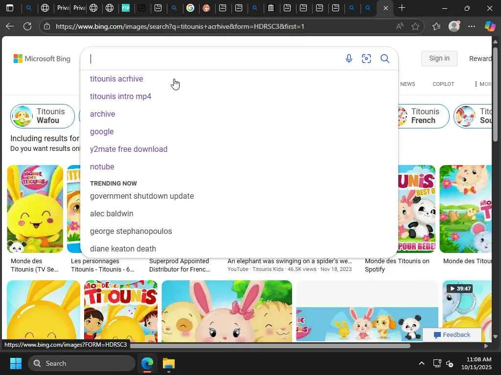Image resolution: width=501 pixels, height=375 pixels.
Task: Switch to the orange cartoon face tab
Action: (206, 8)
